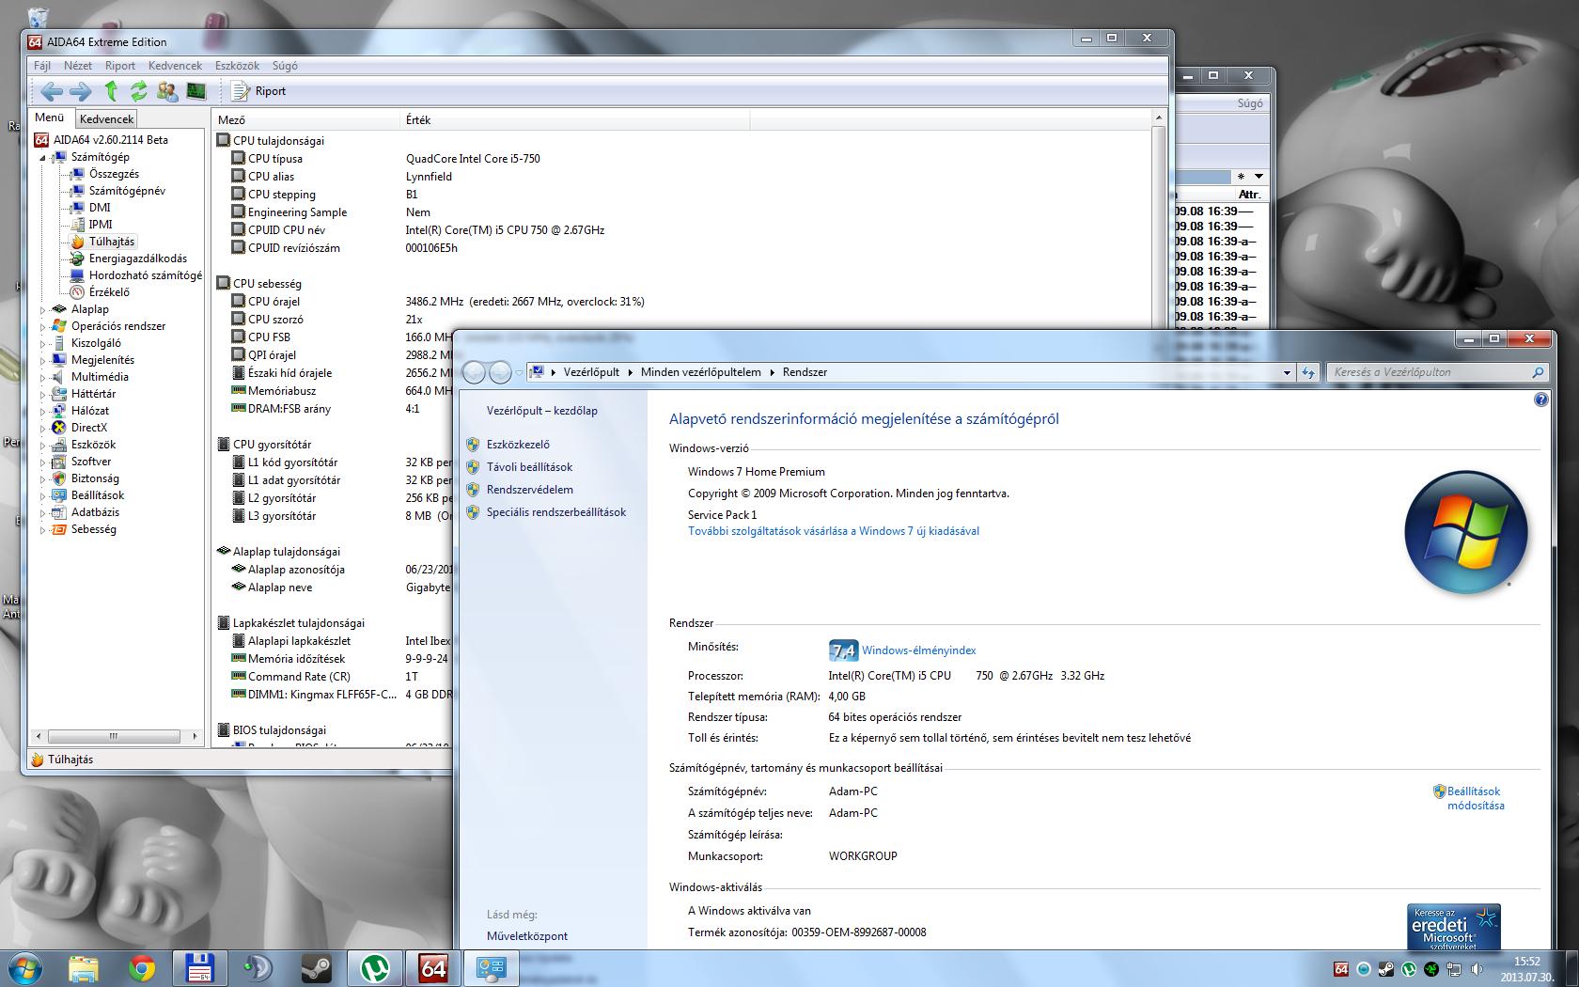Click the Control Panel address bar refresh icon
Viewport: 1579px width, 987px height.
coord(1307,372)
